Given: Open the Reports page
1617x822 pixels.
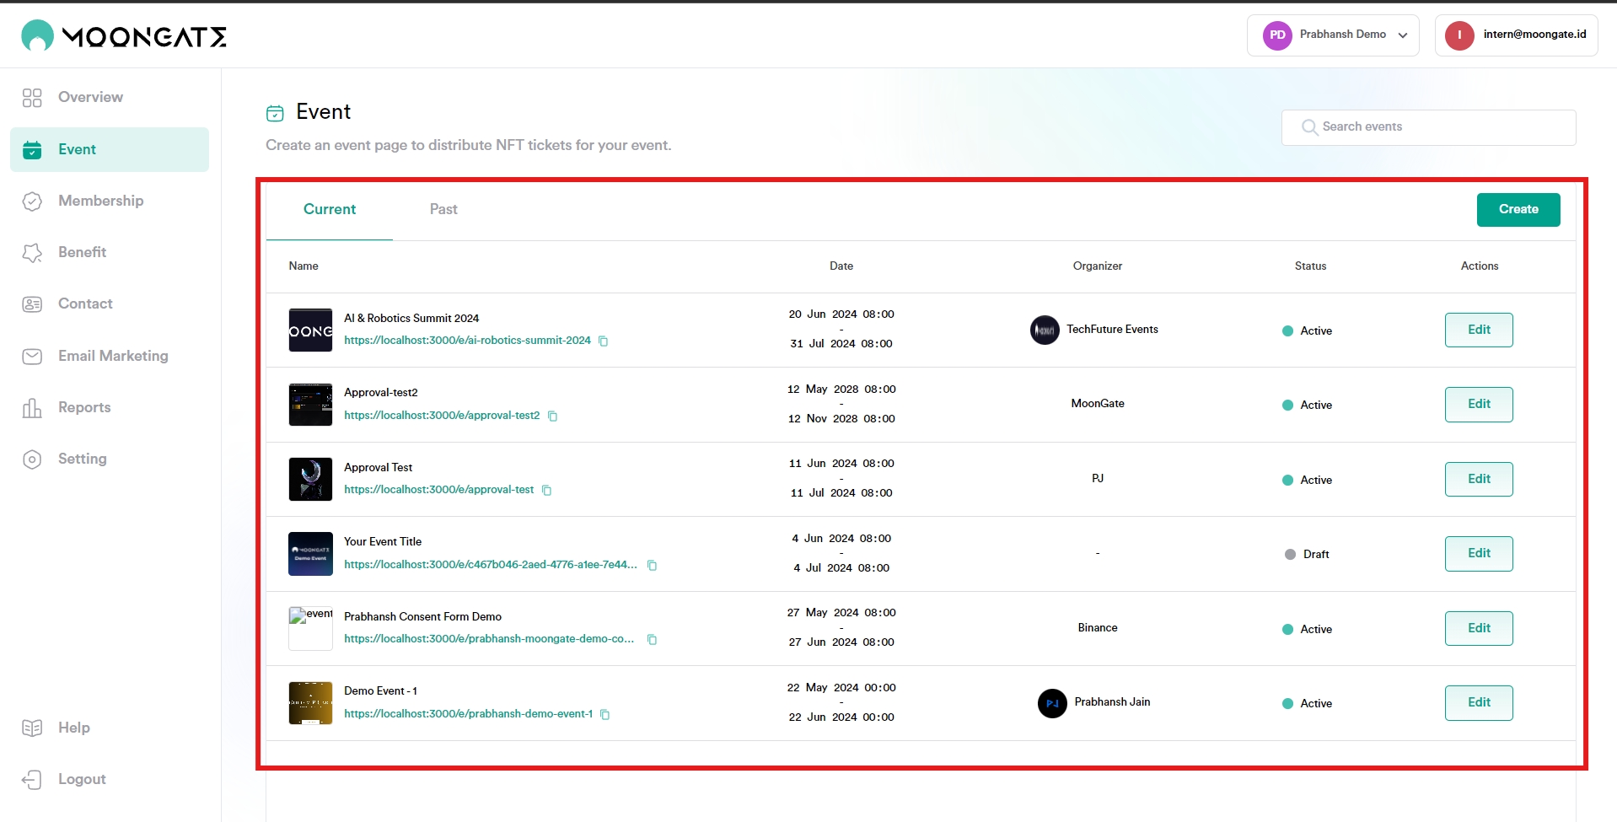Looking at the screenshot, I should [x=84, y=407].
